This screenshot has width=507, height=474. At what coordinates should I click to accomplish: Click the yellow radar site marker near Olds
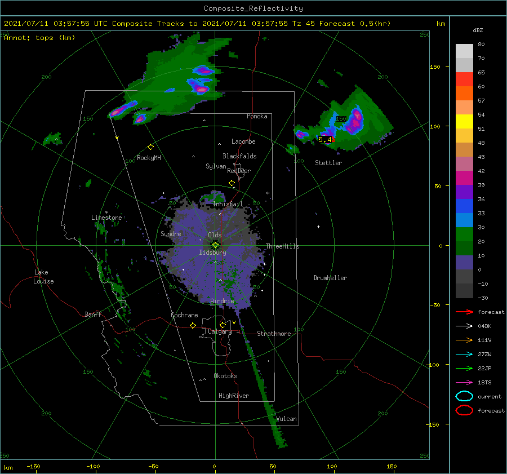pos(215,245)
